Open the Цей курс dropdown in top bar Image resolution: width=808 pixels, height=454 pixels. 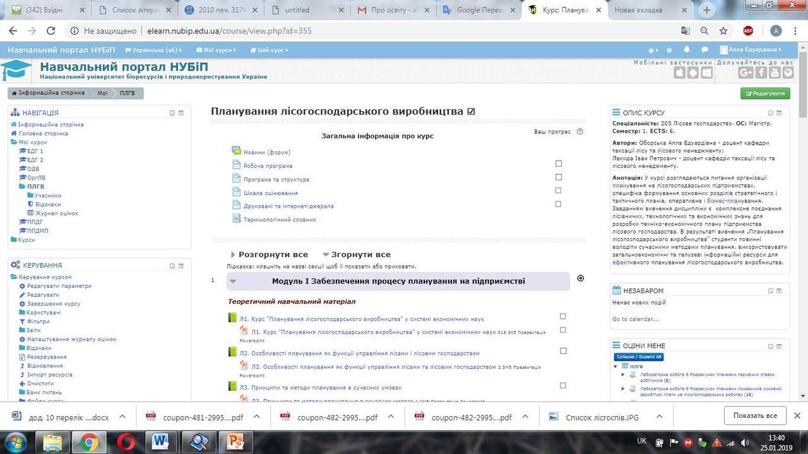(270, 50)
